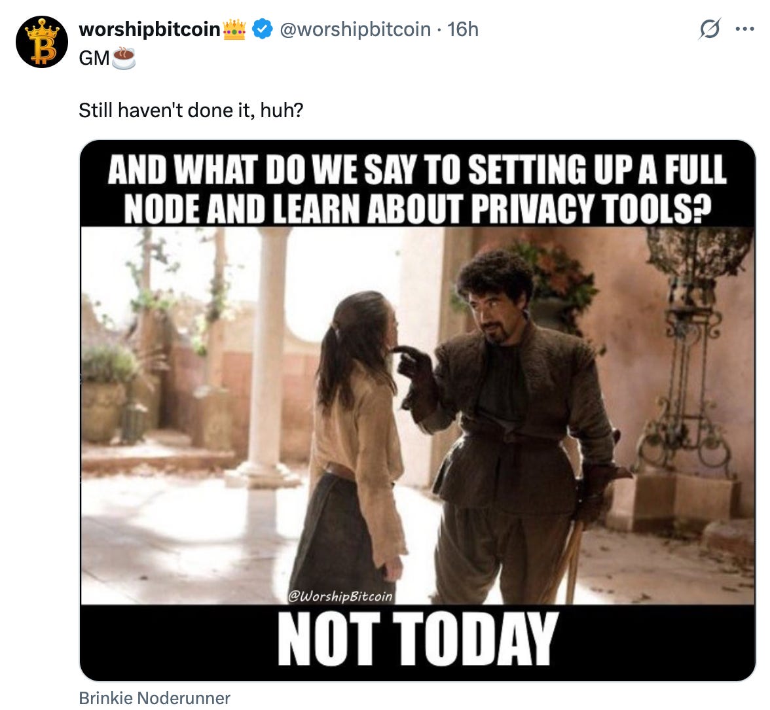The height and width of the screenshot is (710, 770).
Task: Open the worshipbitcoin Bitcoin crown avatar
Action: [42, 42]
